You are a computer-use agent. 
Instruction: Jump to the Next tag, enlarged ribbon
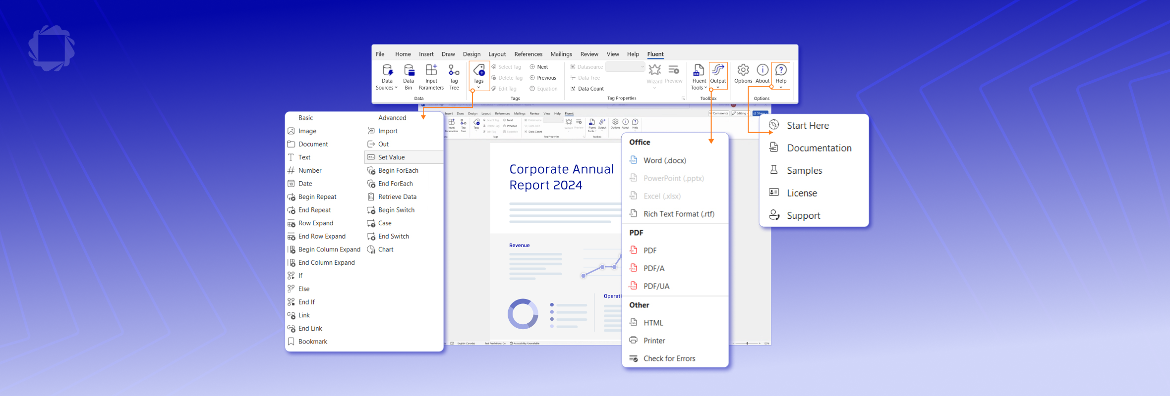point(538,67)
